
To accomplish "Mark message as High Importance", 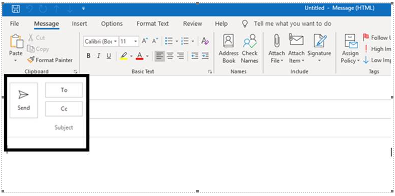I will pyautogui.click(x=377, y=49).
